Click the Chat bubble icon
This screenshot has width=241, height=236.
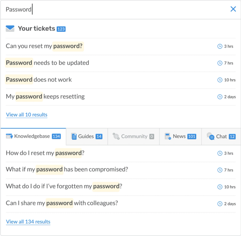[x=210, y=136]
